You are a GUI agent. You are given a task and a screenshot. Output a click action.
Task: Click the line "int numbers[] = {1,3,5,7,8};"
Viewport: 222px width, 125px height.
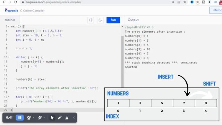(39, 31)
